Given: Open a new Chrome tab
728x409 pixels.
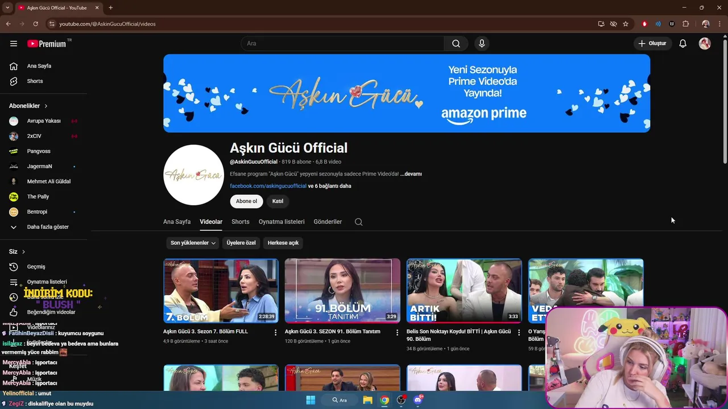Looking at the screenshot, I should click(x=110, y=8).
